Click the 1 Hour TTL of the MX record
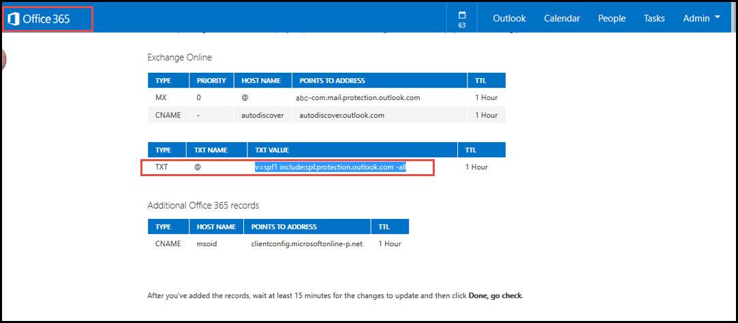 pyautogui.click(x=486, y=98)
